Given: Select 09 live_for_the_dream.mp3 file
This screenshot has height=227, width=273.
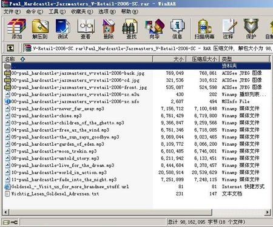Looking at the screenshot, I should tap(62, 165).
